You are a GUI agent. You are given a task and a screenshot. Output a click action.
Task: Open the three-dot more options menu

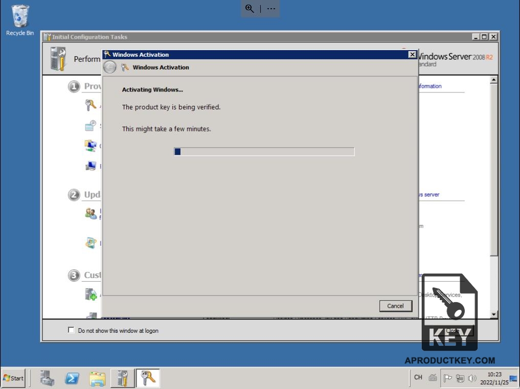[x=272, y=9]
